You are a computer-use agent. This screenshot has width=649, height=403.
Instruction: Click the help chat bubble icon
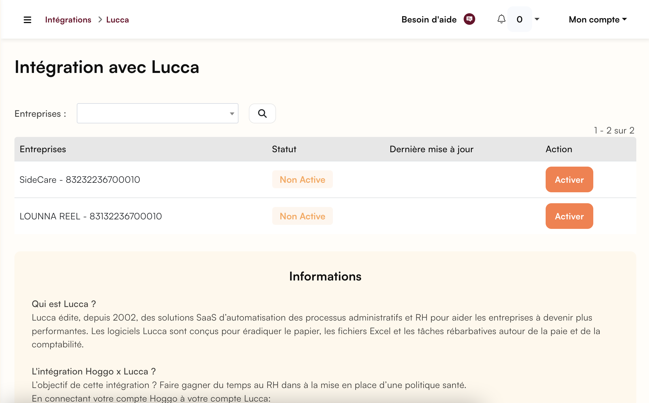(469, 19)
